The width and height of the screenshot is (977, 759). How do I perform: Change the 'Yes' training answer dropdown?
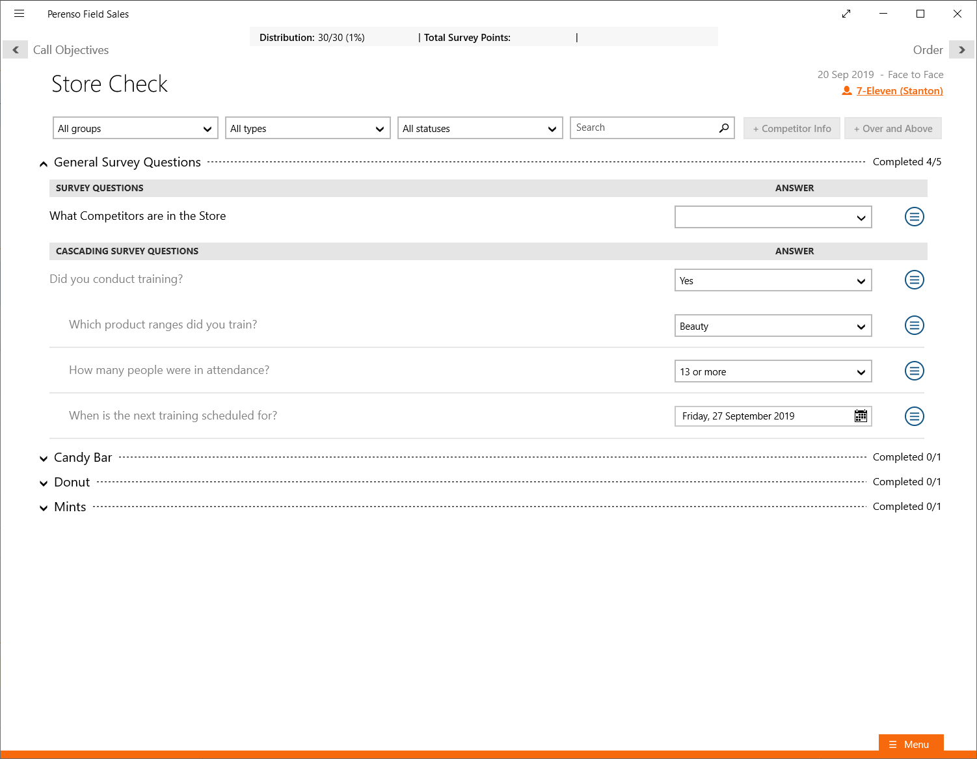point(773,280)
